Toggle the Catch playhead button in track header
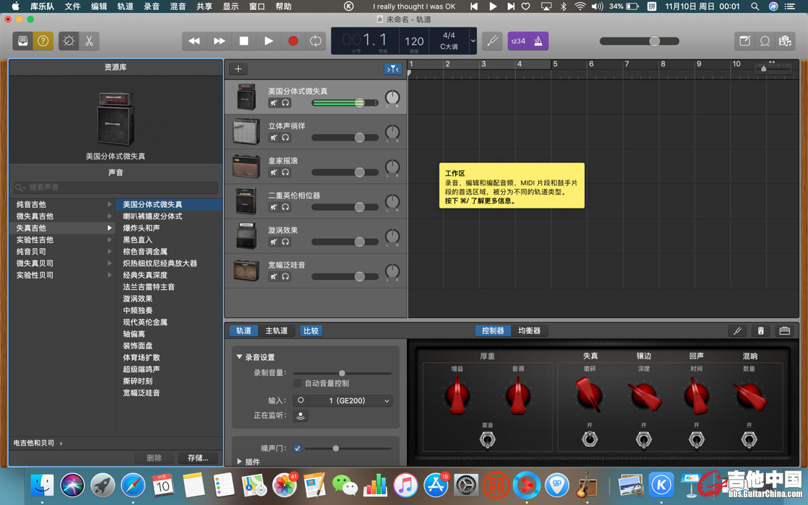Screen dimensions: 808x505 coord(393,69)
